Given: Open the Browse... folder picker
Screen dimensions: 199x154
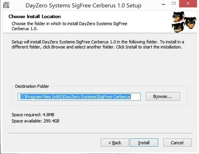Looking at the screenshot, I should tap(163, 96).
